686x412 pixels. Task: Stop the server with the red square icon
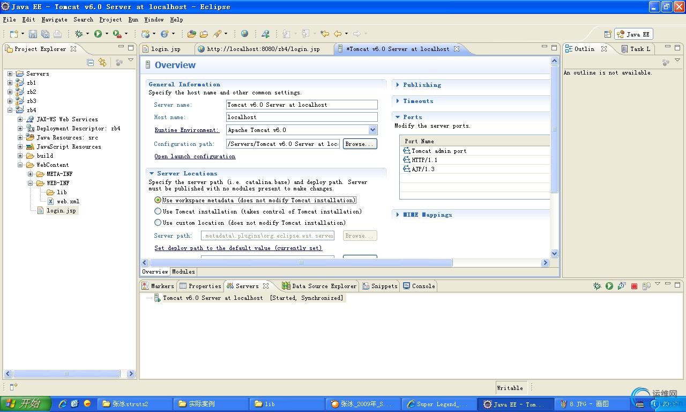[634, 286]
